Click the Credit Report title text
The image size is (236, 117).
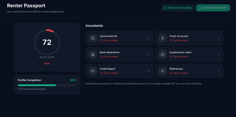point(107,69)
